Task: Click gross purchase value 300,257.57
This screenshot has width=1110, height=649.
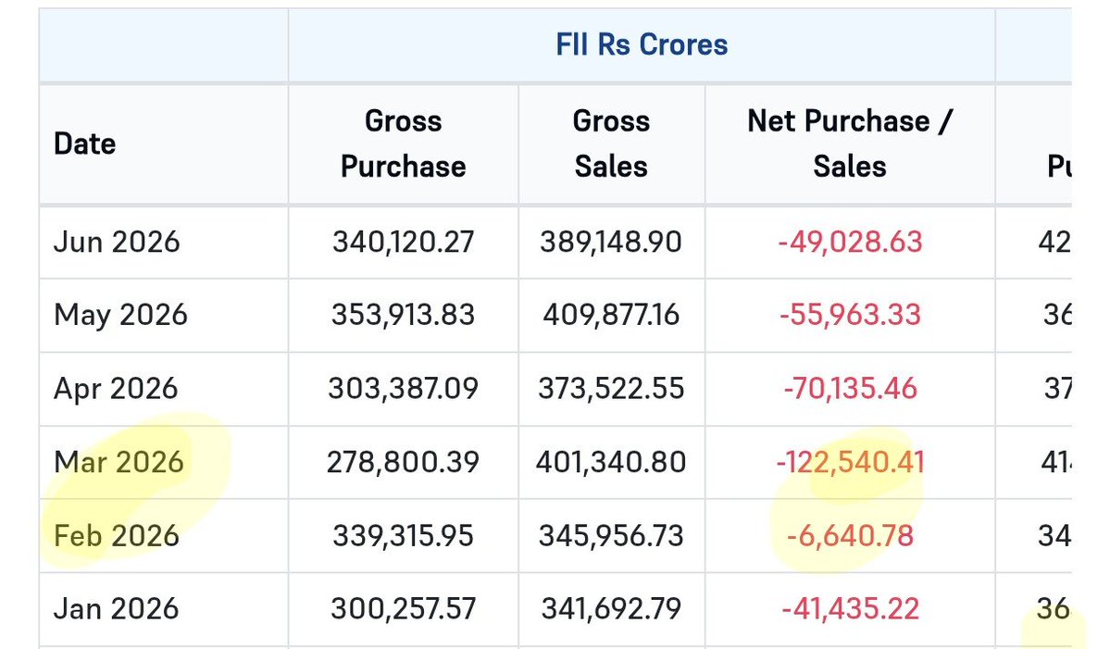Action: pyautogui.click(x=403, y=608)
